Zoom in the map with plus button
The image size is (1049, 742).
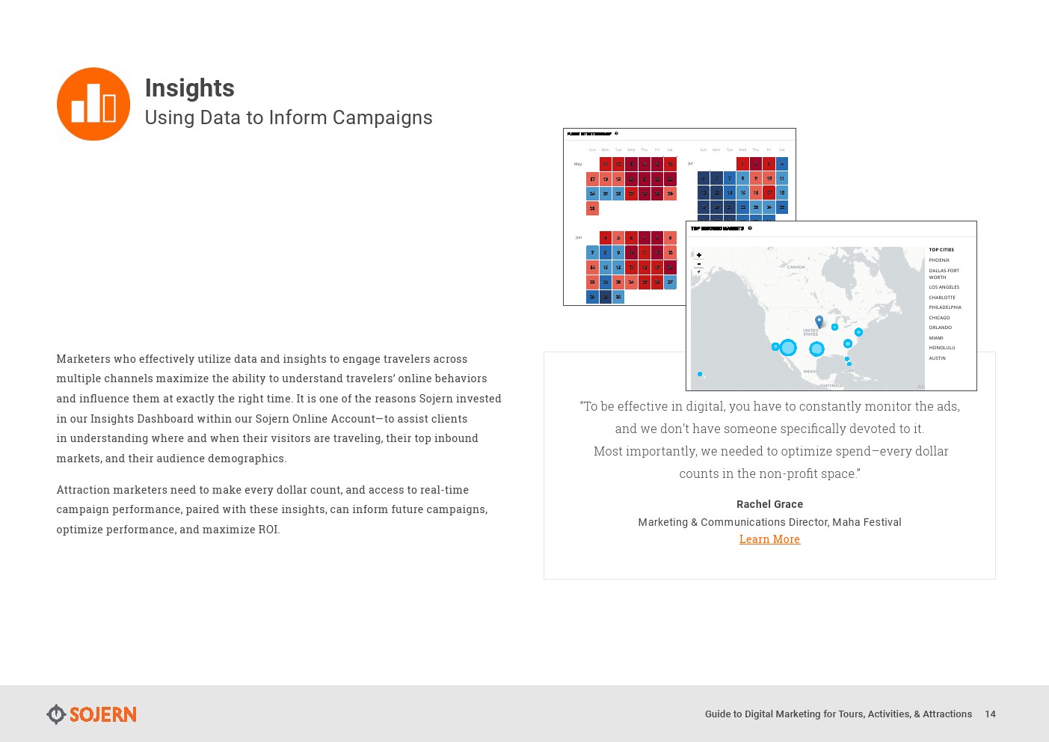699,255
